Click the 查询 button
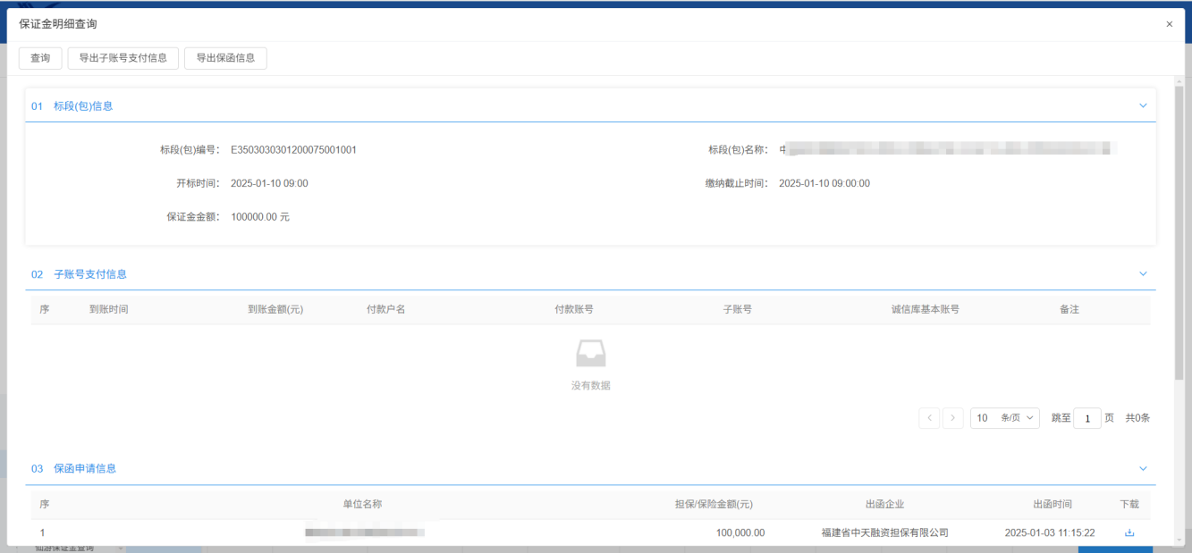1192x553 pixels. [x=40, y=58]
